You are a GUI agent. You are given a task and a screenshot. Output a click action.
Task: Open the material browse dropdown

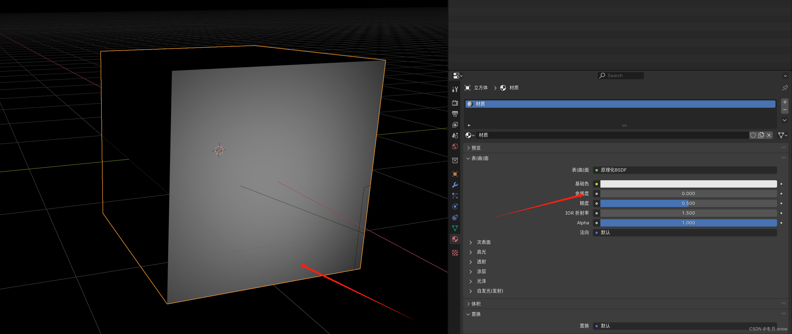click(x=469, y=135)
